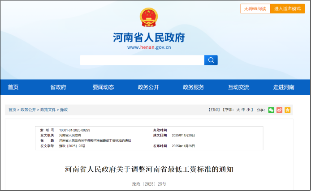The height and width of the screenshot is (191, 311).
Task: Select 政务公开 in the blue navigation bar
Action: click(x=148, y=87)
